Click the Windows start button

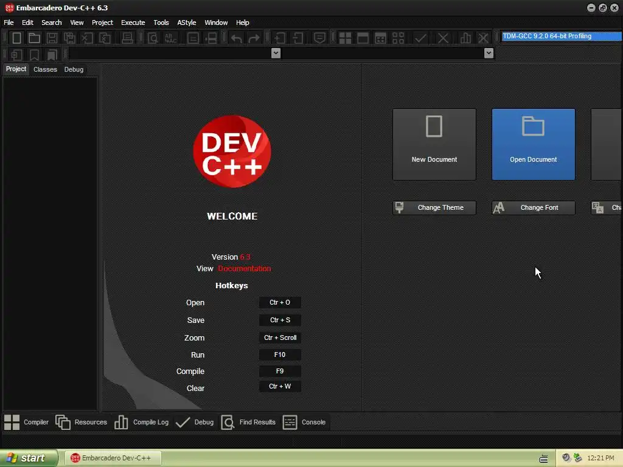coord(29,458)
